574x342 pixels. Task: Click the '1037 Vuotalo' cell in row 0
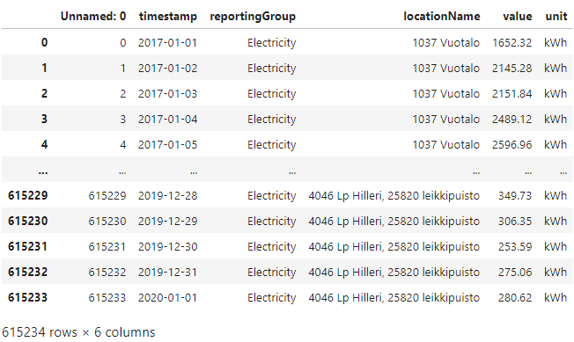coord(445,43)
